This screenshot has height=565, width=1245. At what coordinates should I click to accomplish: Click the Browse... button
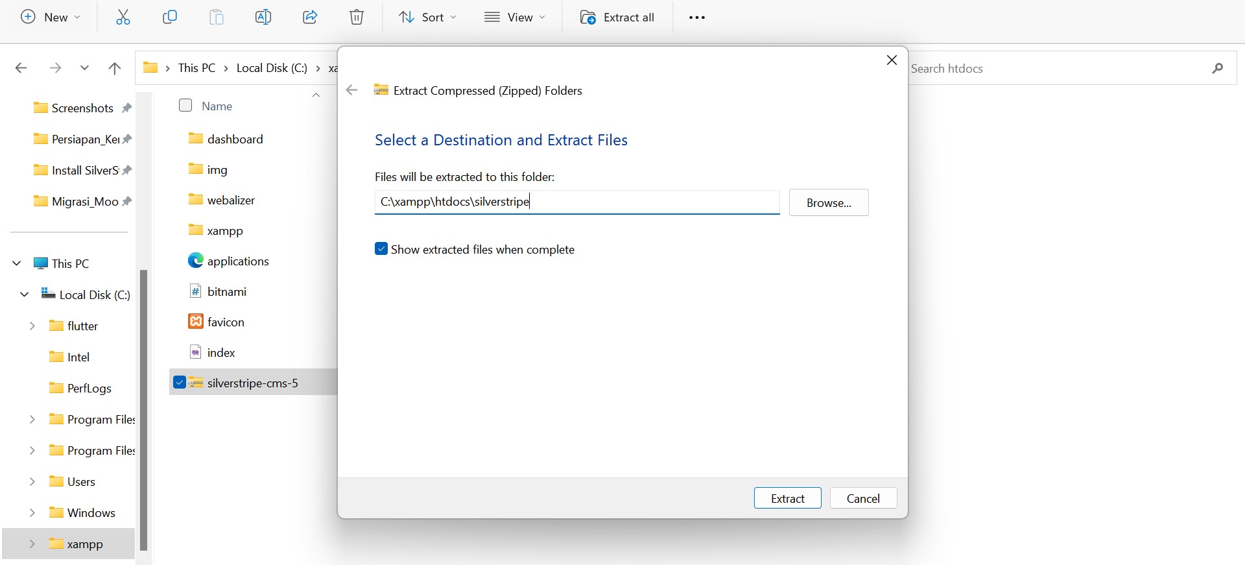coord(829,202)
